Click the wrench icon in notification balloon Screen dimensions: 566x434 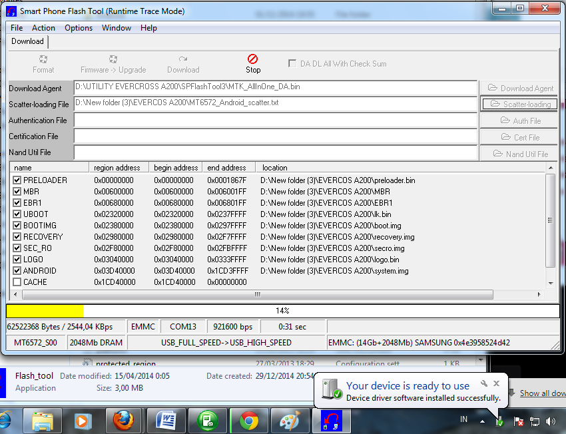click(x=483, y=383)
